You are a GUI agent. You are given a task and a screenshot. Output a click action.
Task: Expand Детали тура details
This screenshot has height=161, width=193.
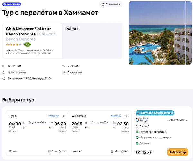coord(178,120)
